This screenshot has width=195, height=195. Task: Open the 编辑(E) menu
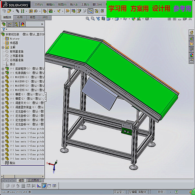[x=50, y=4]
